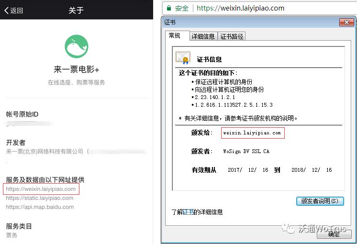Click the 来一票(北京)网络科技有限公司 developer name
357x244 pixels.
tap(45, 151)
